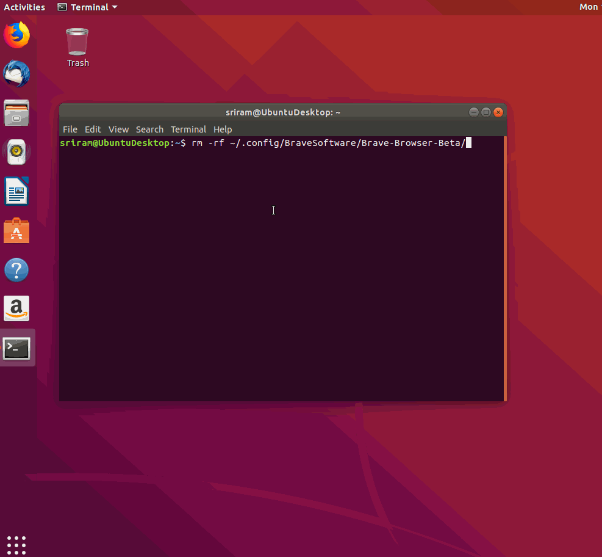Maximize the terminal window
Image resolution: width=602 pixels, height=557 pixels.
486,112
